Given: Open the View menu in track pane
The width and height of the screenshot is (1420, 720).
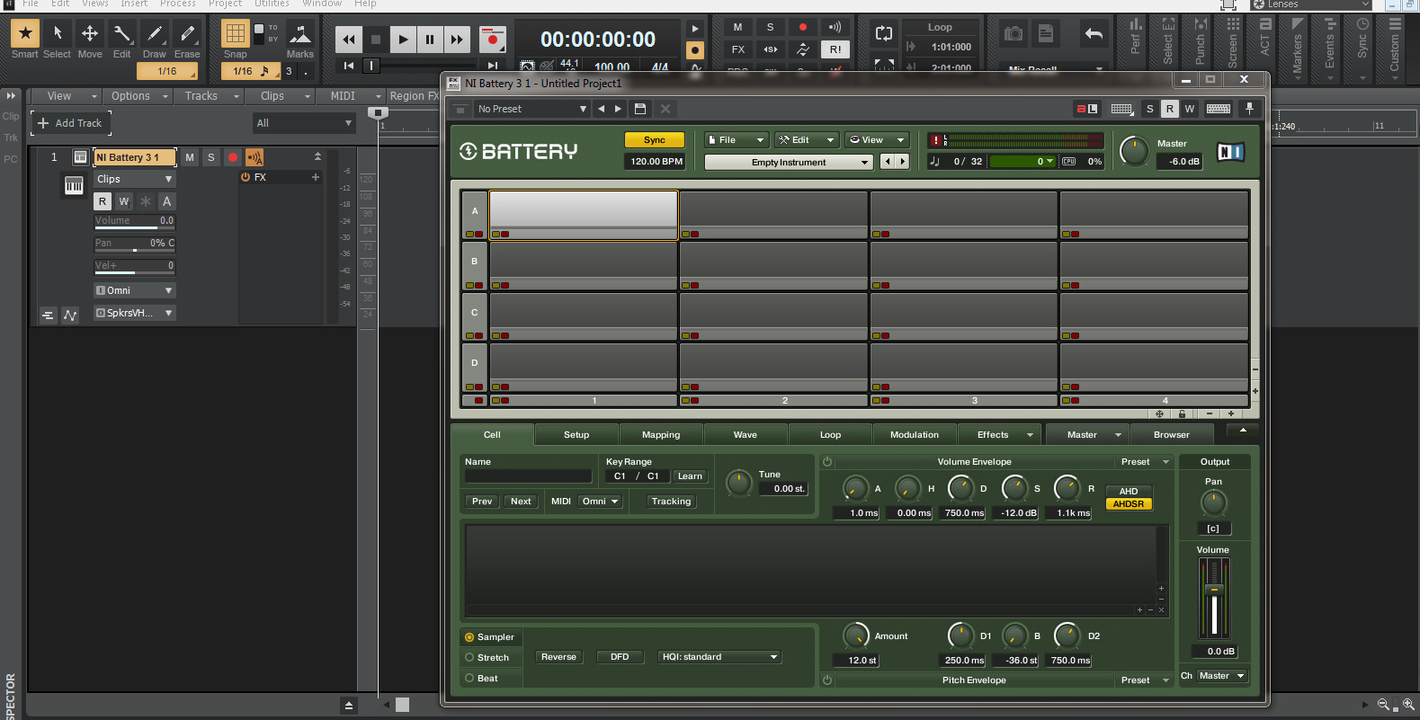Looking at the screenshot, I should [x=66, y=96].
